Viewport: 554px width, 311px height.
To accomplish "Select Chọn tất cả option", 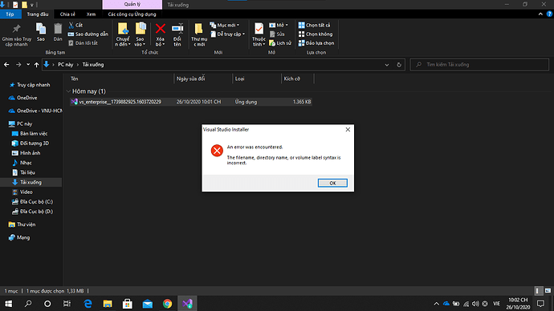I will coord(315,25).
